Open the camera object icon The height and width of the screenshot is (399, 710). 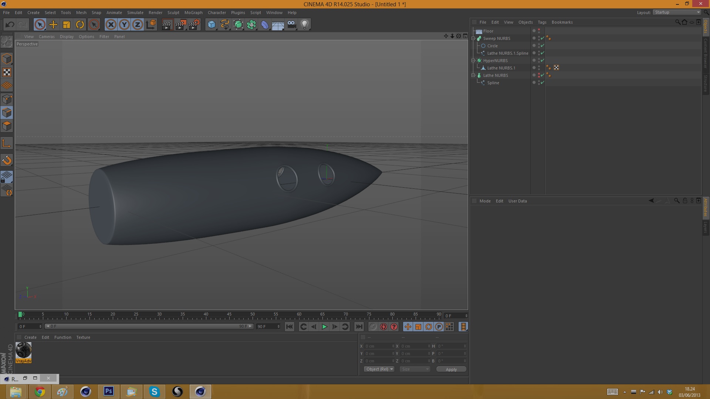[291, 25]
